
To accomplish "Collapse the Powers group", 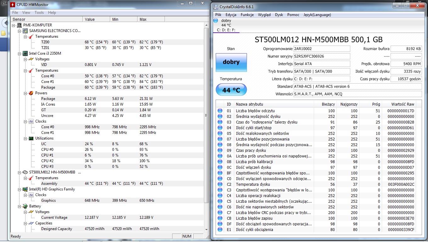I will click(25, 93).
